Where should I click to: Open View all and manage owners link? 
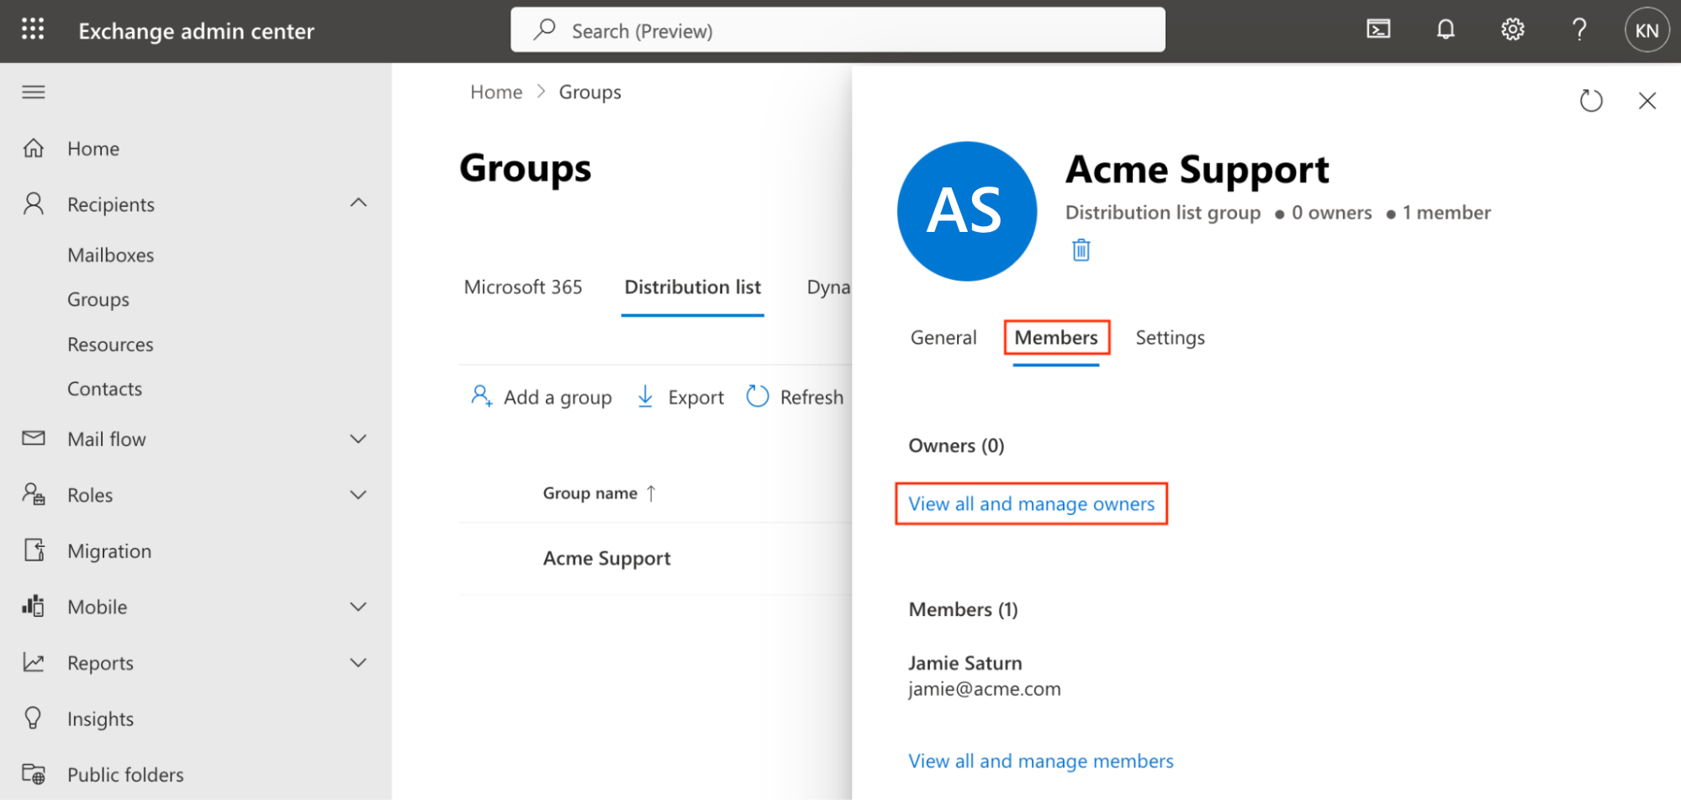[1032, 503]
